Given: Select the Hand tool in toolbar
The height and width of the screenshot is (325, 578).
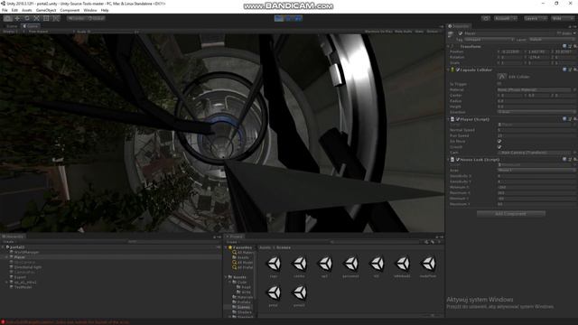Looking at the screenshot, I should click(8, 18).
